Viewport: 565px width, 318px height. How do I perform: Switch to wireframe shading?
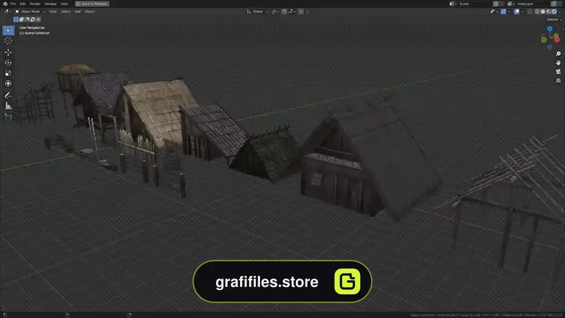537,12
